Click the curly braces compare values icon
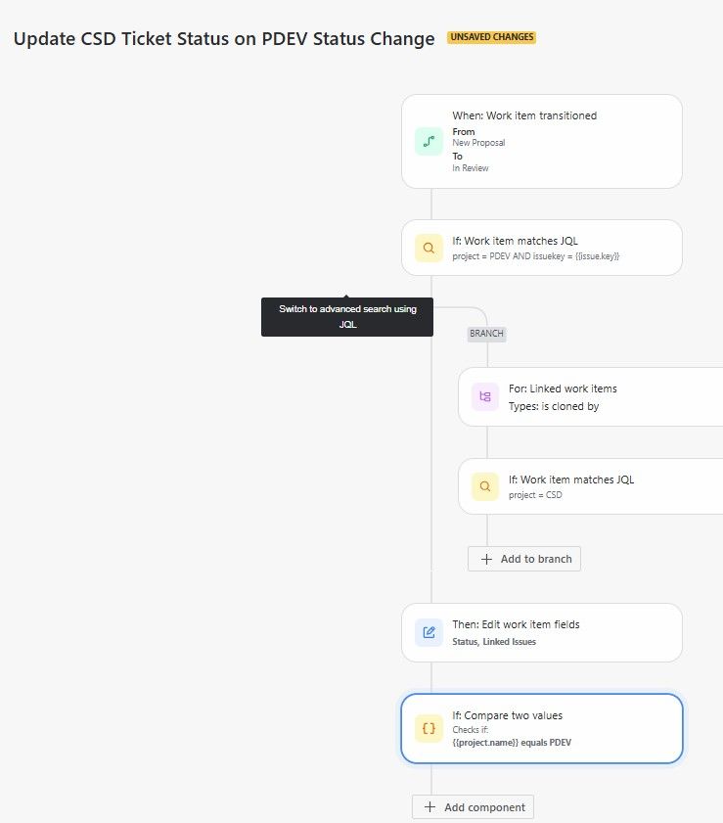The width and height of the screenshot is (723, 823). 429,728
